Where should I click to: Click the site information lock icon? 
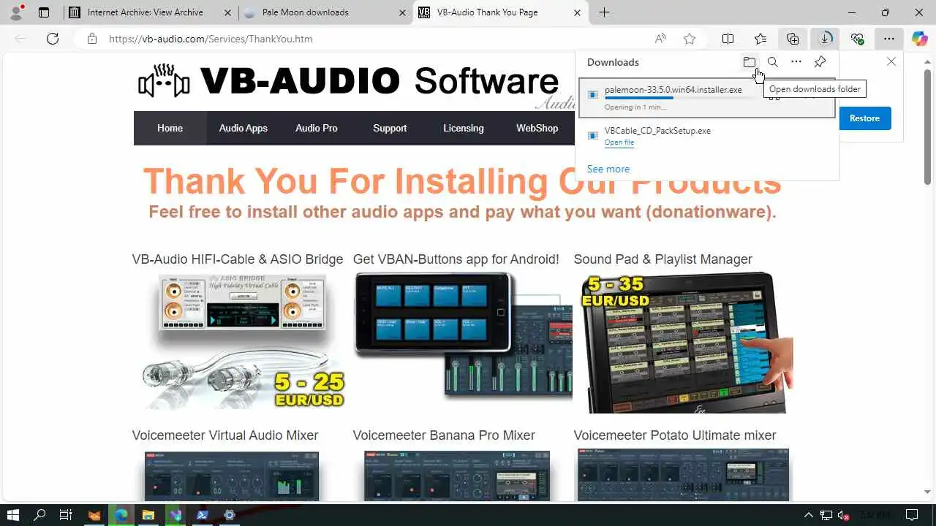(x=92, y=39)
